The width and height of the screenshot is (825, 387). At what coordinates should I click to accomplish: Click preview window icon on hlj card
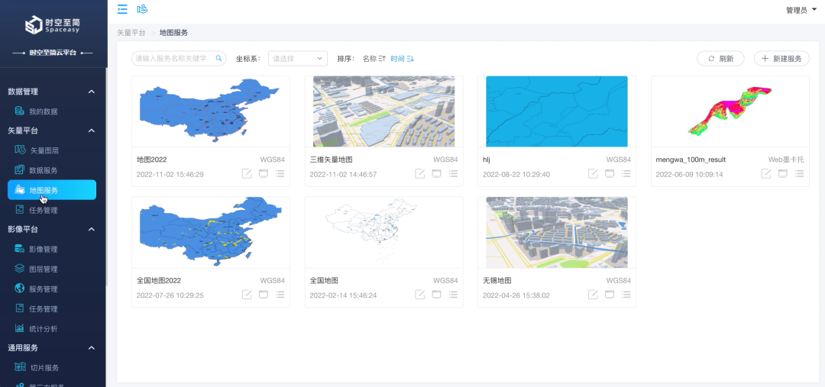(610, 173)
